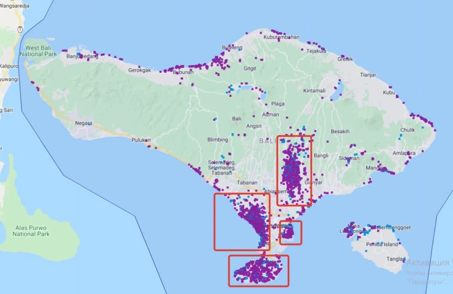Select the Tanglad label on Penida
Image resolution: width=453 pixels, height=294 pixels.
396,259
